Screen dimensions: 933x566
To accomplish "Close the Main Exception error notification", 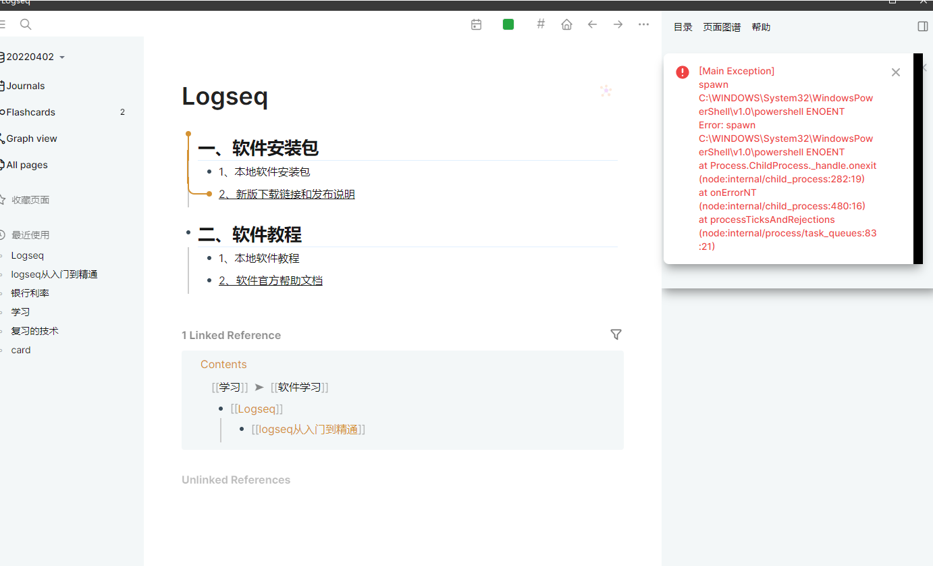I will 896,72.
